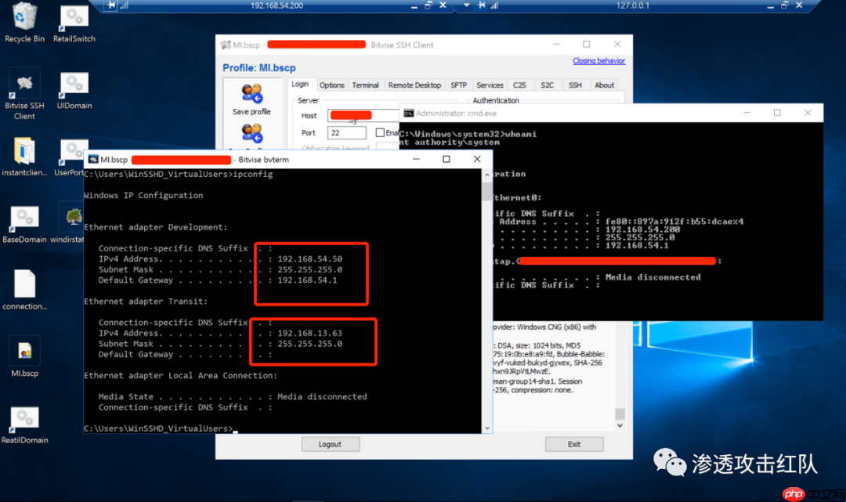Image resolution: width=846 pixels, height=502 pixels.
Task: Click the pin icon on 192.168.54.200 session bar
Action: pos(111,5)
